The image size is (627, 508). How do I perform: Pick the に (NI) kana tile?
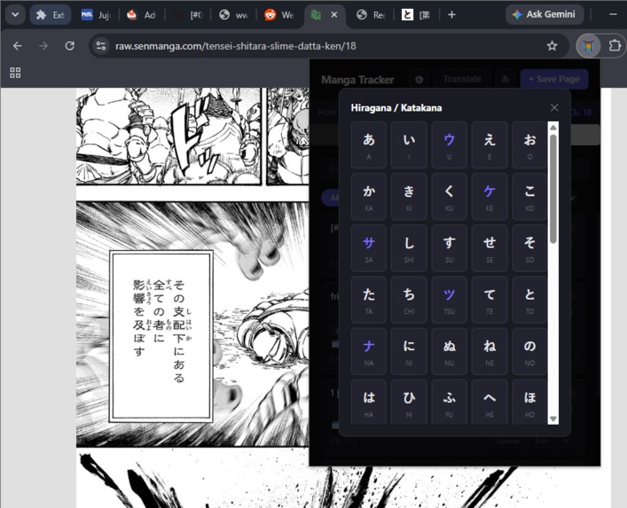(409, 351)
